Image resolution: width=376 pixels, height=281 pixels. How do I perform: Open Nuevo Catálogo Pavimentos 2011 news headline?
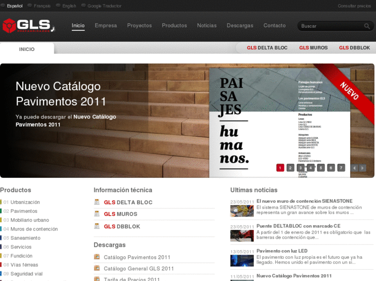294,275
